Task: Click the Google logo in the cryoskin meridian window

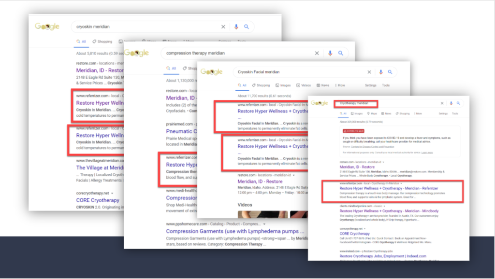Action: [x=47, y=27]
